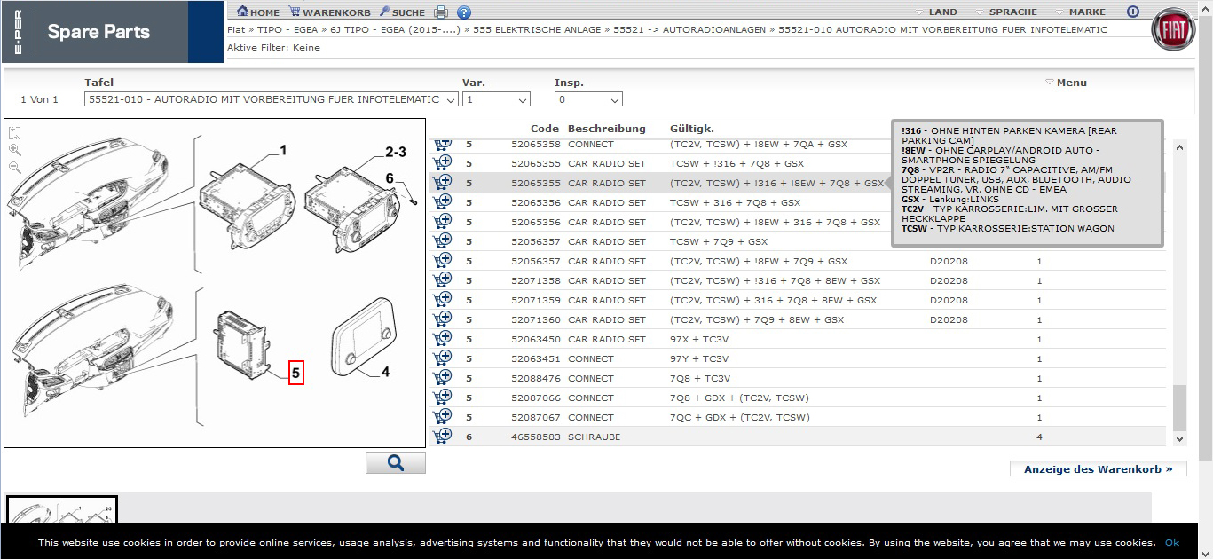Click the zoom-in magnifier on the diagram
The image size is (1213, 559).
(15, 150)
